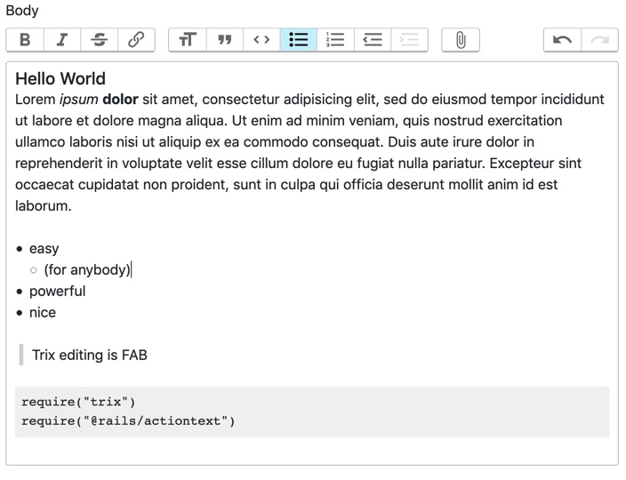Click the require("trix") code line

pos(78,402)
